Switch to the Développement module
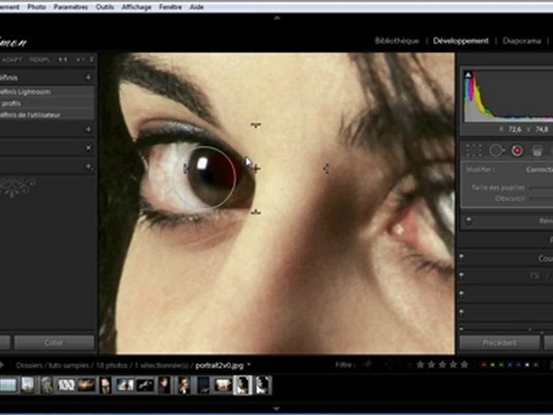The width and height of the screenshot is (553, 415). point(461,41)
